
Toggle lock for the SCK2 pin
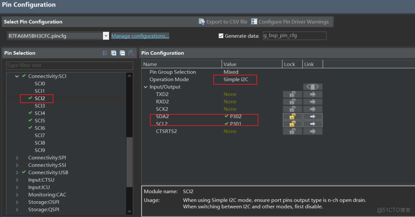click(292, 109)
